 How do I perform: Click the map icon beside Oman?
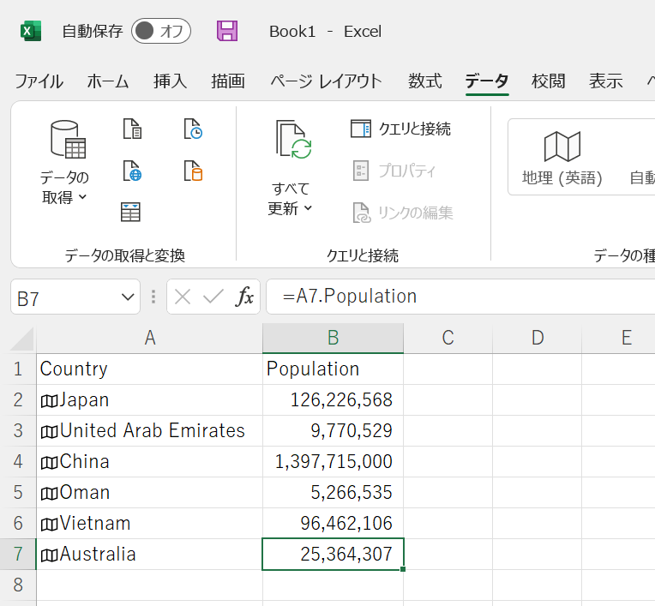(x=49, y=494)
